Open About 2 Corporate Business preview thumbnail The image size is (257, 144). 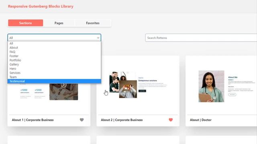pos(138,85)
